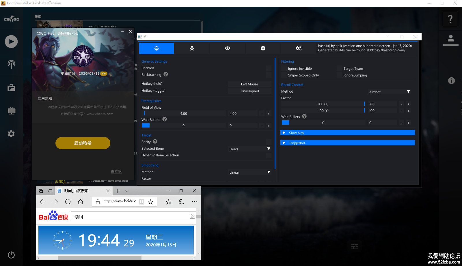Open the broadcast antenna icon in sidebar

(x=11, y=64)
